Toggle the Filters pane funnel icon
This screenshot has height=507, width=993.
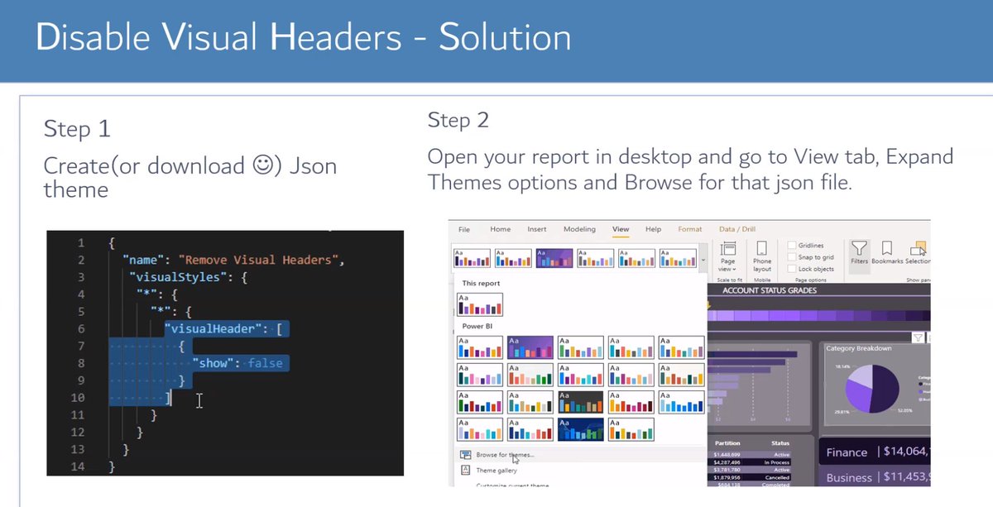pos(859,248)
